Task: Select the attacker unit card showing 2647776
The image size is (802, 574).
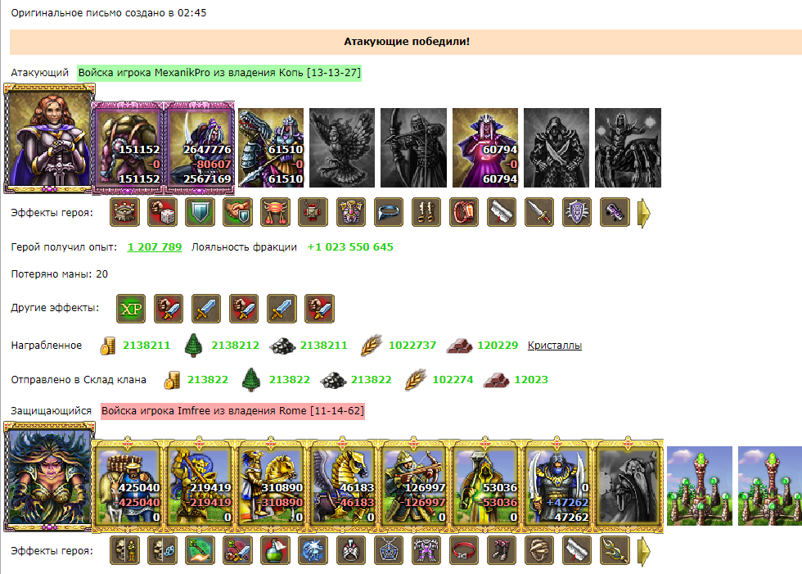Action: [x=200, y=148]
